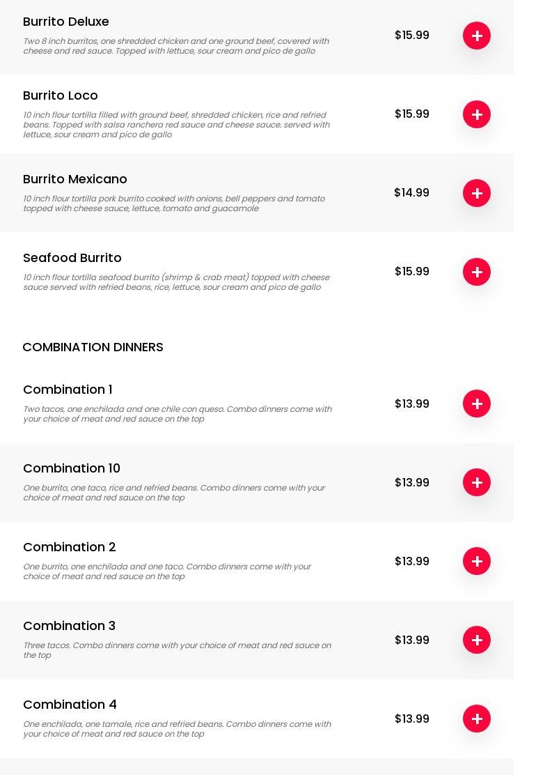Select the Combination 10 item name

point(72,468)
